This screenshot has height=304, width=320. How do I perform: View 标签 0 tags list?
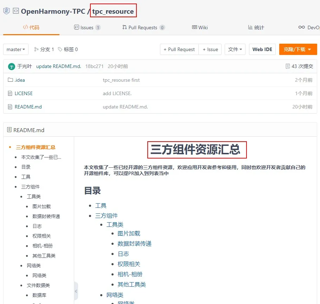(x=68, y=49)
